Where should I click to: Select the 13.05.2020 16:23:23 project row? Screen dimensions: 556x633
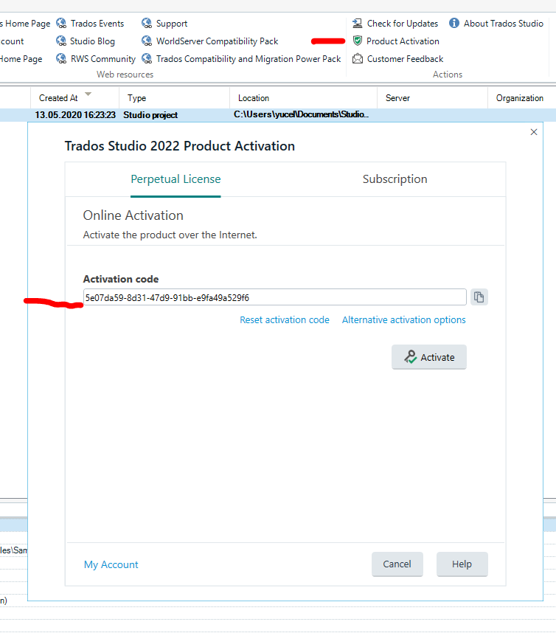(278, 114)
